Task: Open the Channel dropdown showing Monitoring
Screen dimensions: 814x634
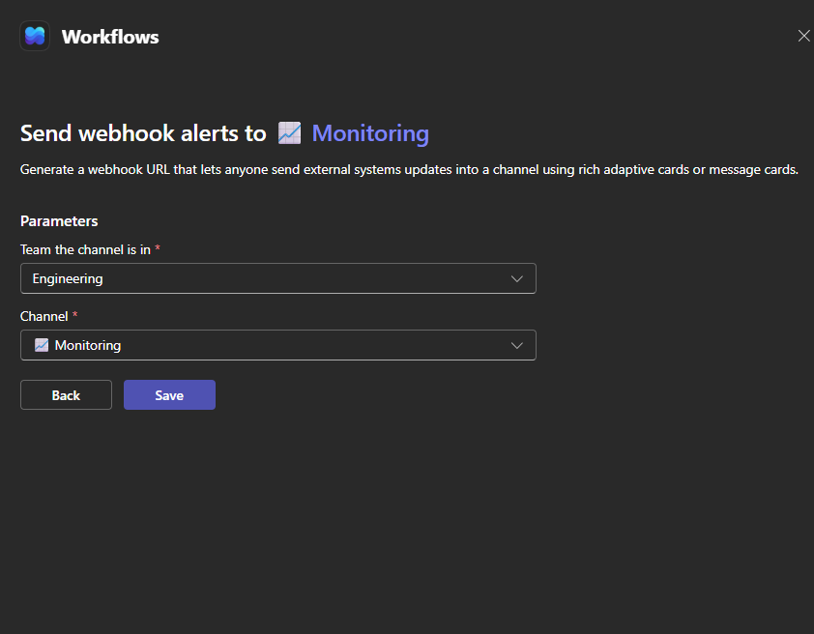Action: [278, 345]
